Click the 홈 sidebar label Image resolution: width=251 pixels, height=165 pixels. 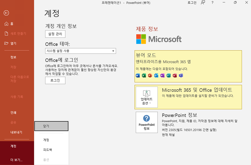[x=12, y=24]
